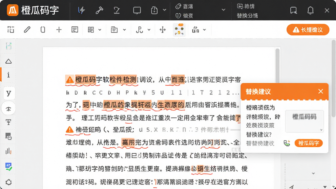Click the font style icon in toolbar
This screenshot has width=336, height=189.
139,30
